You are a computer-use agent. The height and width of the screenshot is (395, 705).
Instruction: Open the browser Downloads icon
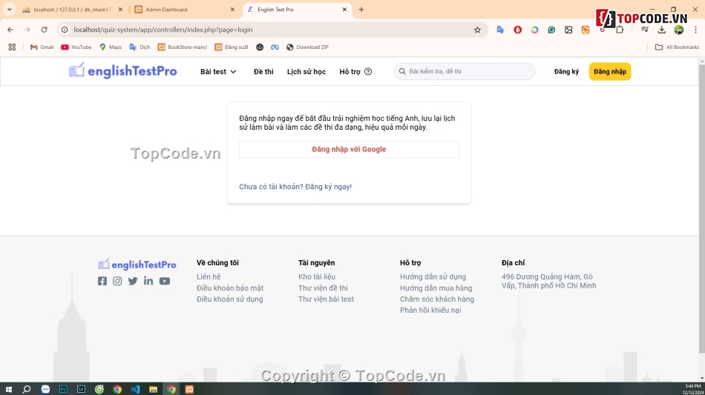click(661, 30)
